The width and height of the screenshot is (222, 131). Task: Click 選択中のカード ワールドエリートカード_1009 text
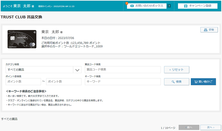point(72,46)
